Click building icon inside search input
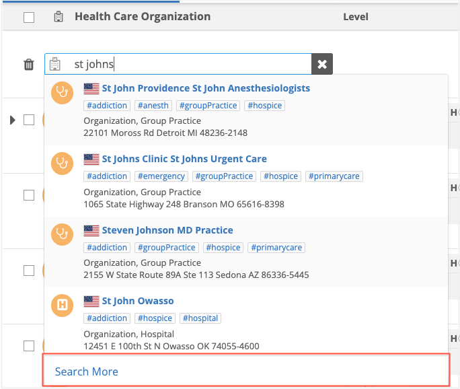The image size is (460, 389). coord(55,65)
